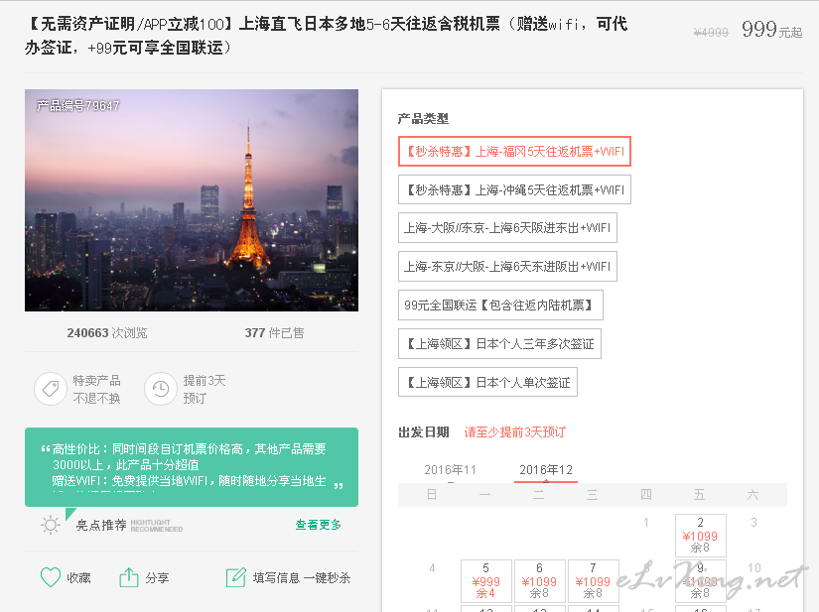The image size is (819, 612).
Task: Click the crossed-out ¥4999 original price
Action: (x=711, y=33)
